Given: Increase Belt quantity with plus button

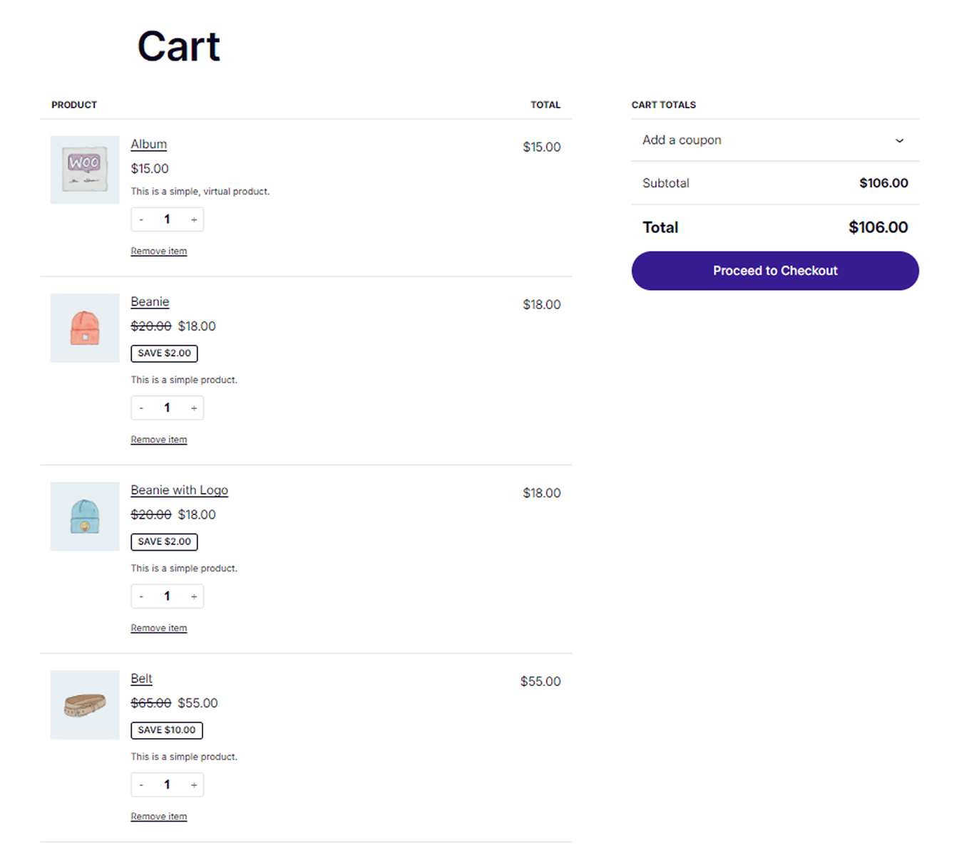Looking at the screenshot, I should click(194, 785).
